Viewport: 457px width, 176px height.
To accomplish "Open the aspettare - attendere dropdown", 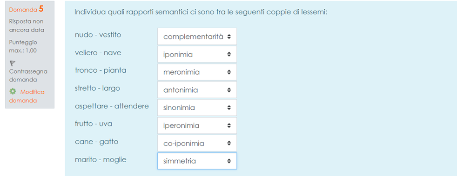I will [197, 107].
